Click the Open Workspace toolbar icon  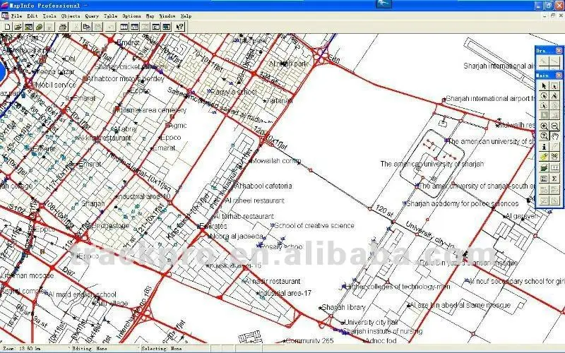(28, 27)
